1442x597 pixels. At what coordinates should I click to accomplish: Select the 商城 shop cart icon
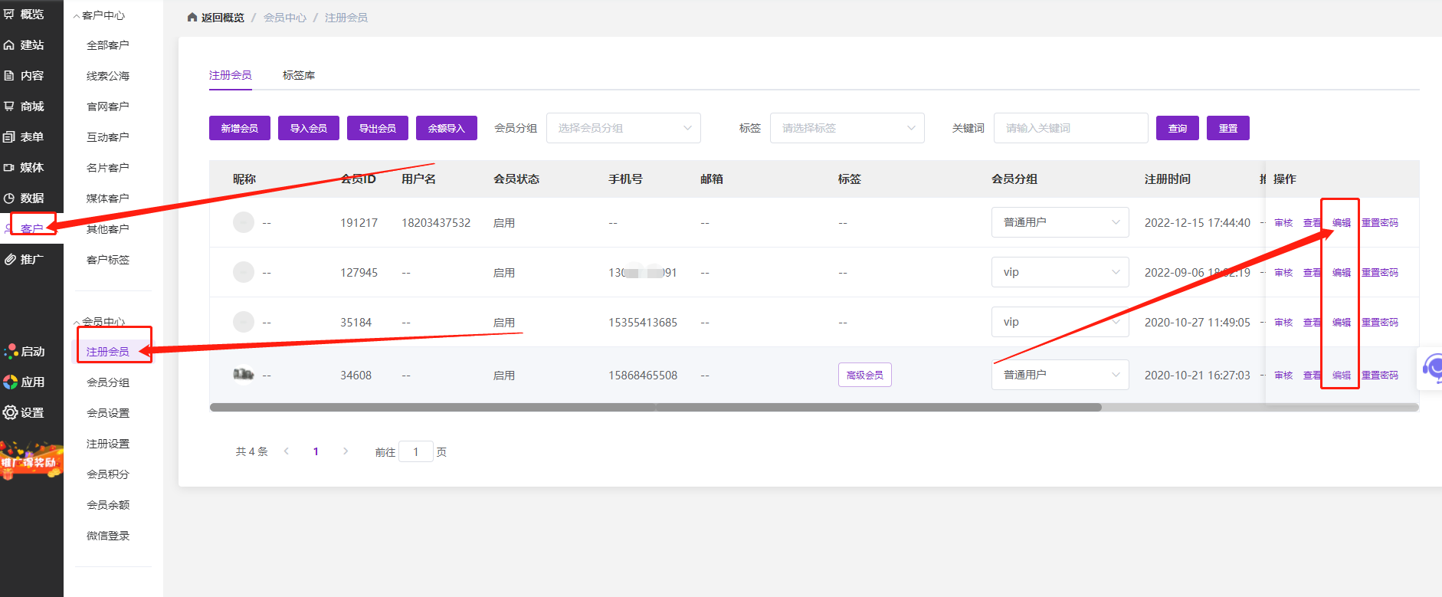tap(9, 107)
